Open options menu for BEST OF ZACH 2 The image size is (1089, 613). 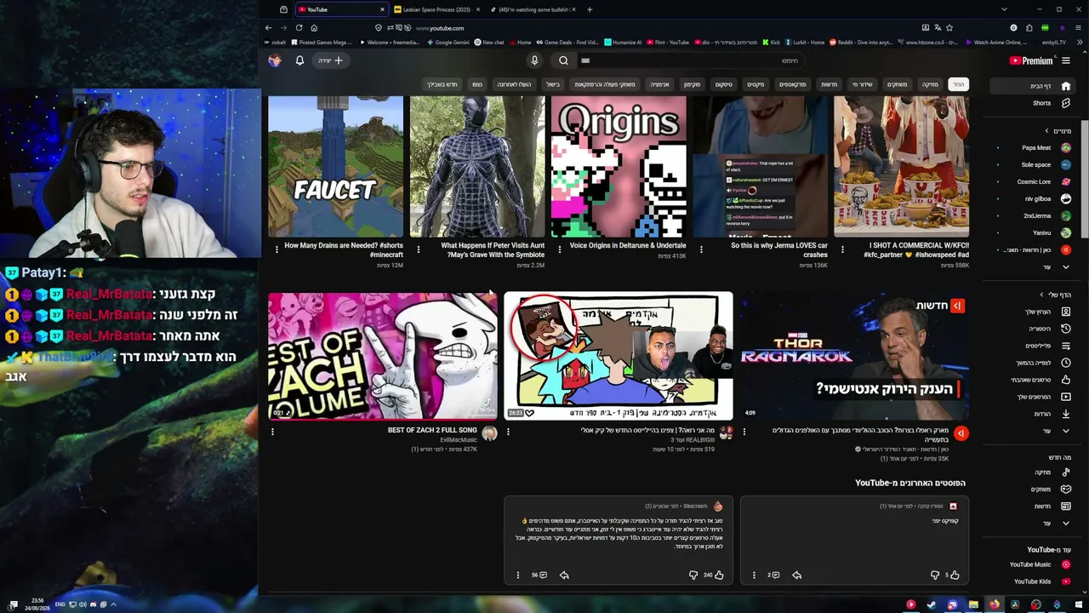(272, 432)
